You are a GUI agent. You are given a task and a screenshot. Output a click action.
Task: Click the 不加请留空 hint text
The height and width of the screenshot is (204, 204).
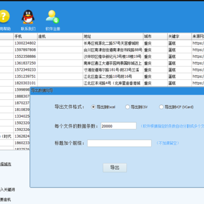pos(168,143)
